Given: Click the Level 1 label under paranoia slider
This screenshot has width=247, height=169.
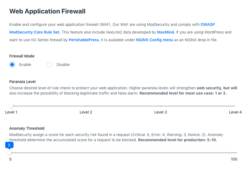Looking at the screenshot, I should pyautogui.click(x=11, y=112).
